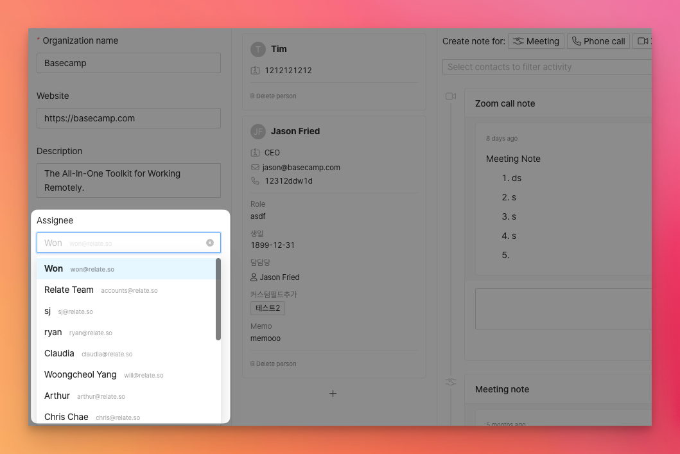The width and height of the screenshot is (680, 454).
Task: Click the phone value 12312ddw1d
Action: coord(288,181)
